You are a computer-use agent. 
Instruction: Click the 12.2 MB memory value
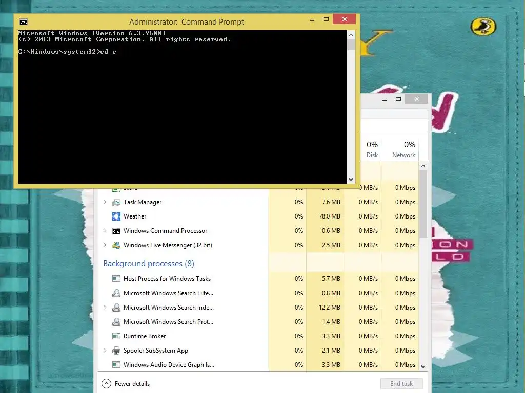pos(330,308)
